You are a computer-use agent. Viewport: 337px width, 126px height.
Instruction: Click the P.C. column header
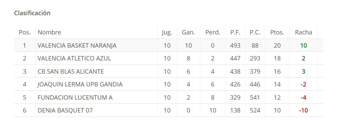pos(255,32)
